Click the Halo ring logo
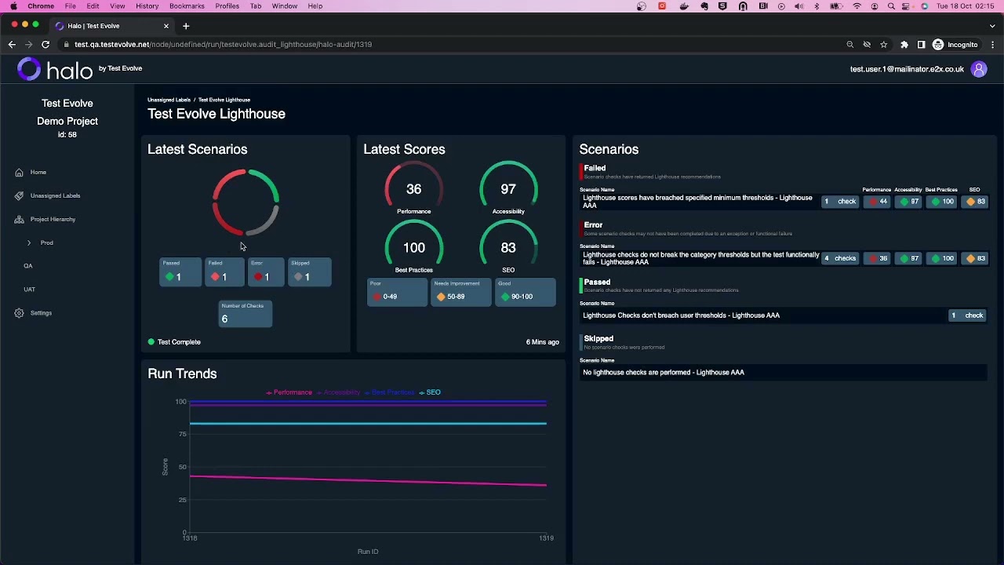The image size is (1004, 565). (29, 69)
